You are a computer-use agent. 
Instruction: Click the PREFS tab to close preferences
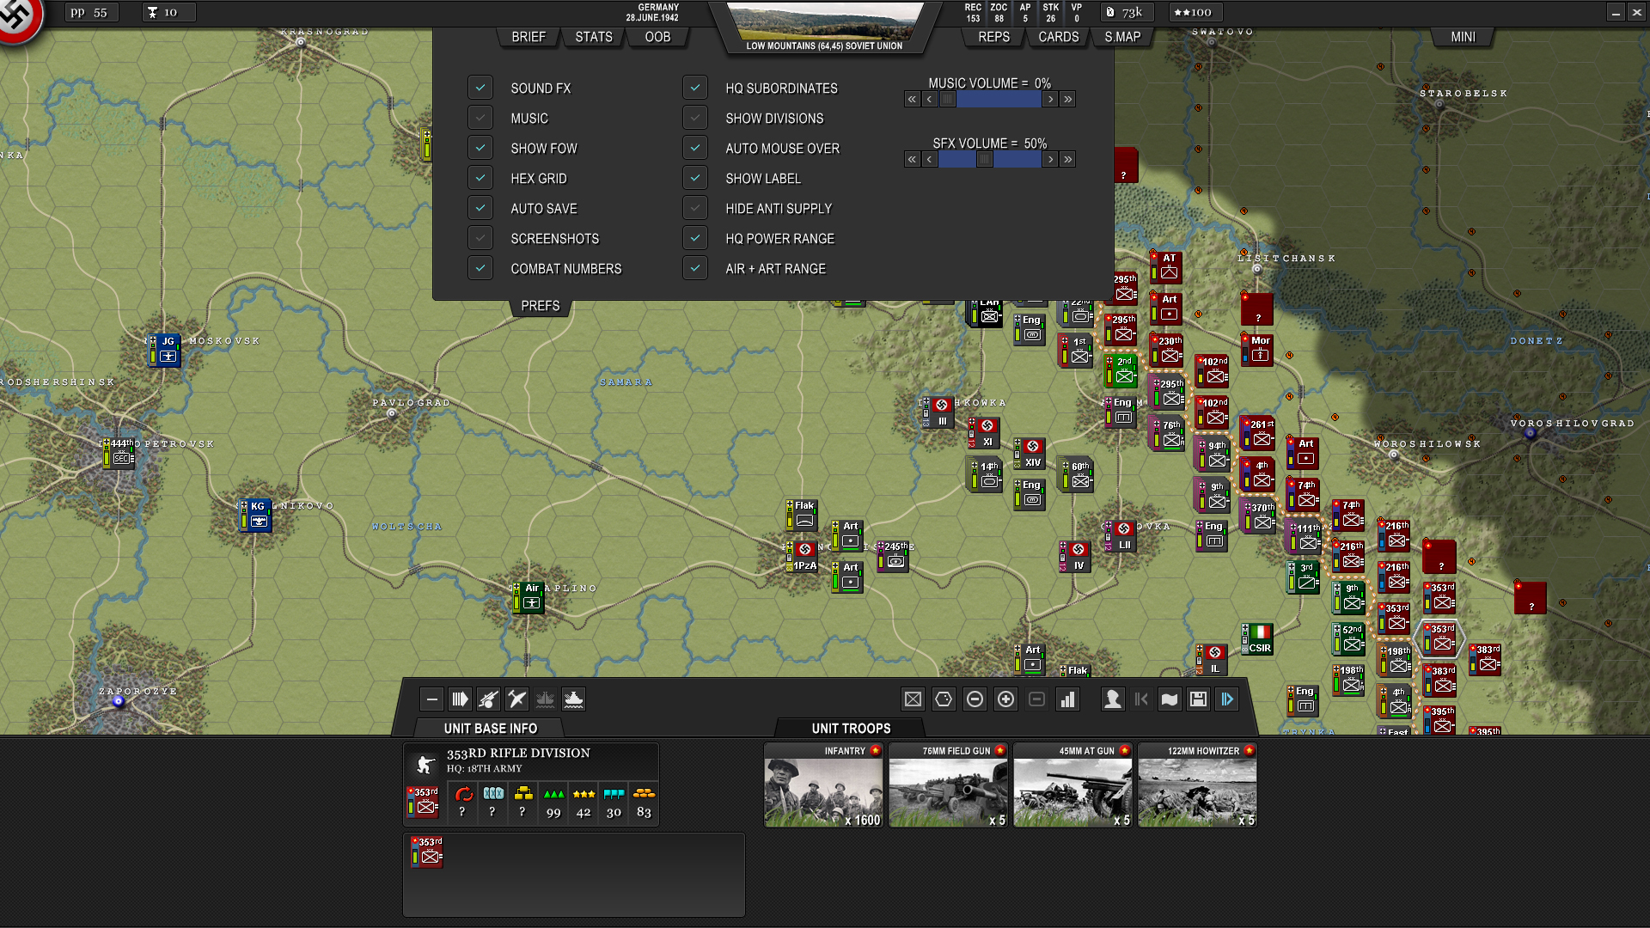pyautogui.click(x=540, y=306)
